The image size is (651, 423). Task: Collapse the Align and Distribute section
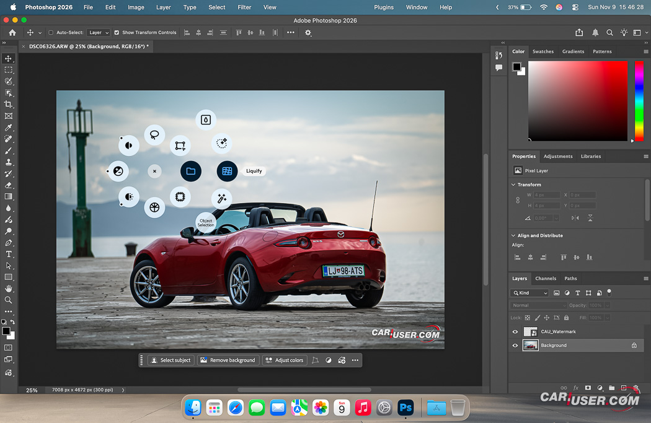tap(513, 235)
